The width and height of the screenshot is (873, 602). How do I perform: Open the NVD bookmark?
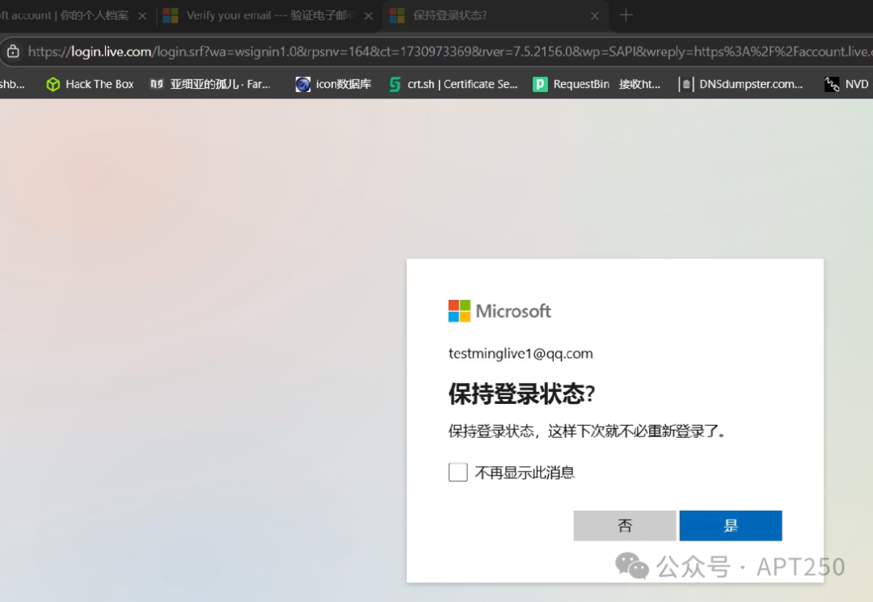846,84
